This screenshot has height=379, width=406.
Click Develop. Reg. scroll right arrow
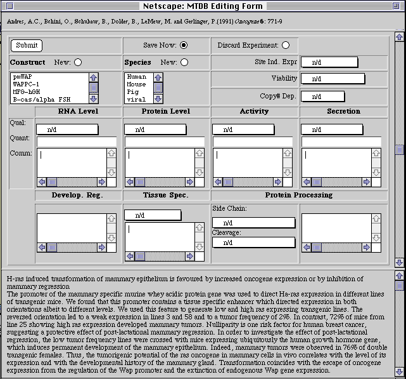coord(102,248)
